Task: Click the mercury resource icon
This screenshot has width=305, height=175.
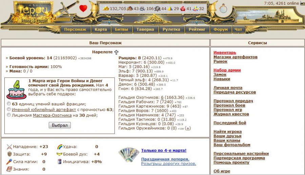Action: [157, 8]
